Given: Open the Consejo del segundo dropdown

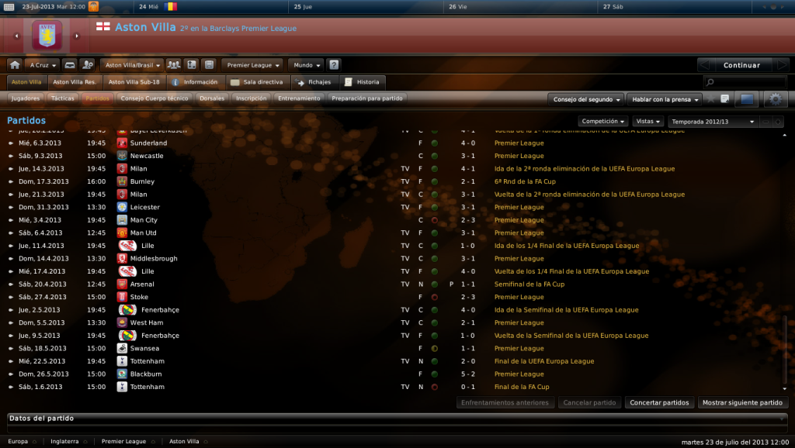Looking at the screenshot, I should [586, 99].
